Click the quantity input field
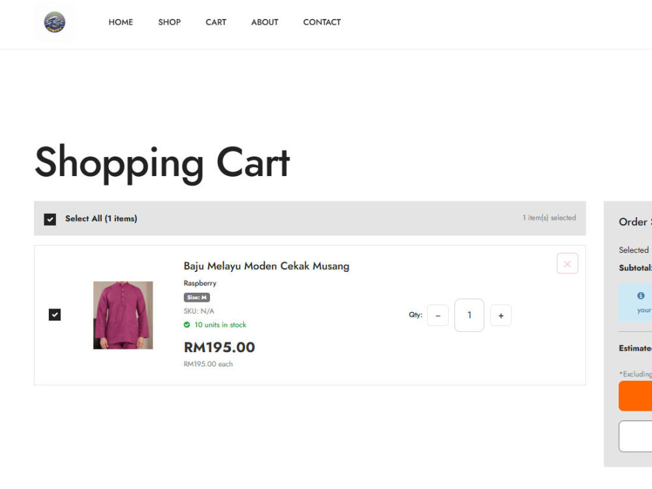Screen dimensions: 652x489 tap(469, 315)
